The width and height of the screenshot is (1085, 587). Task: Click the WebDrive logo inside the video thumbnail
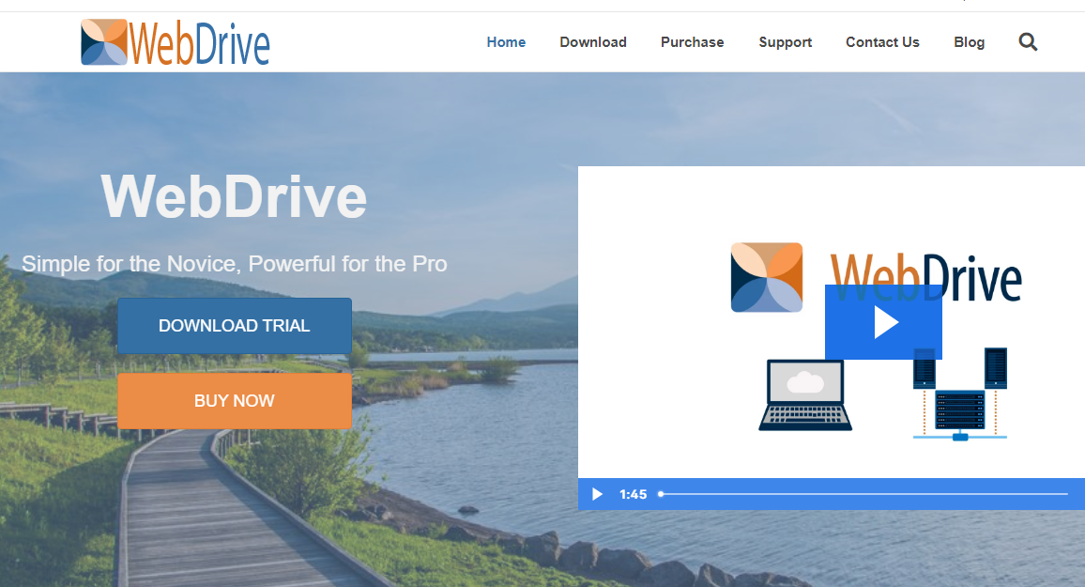pyautogui.click(x=876, y=278)
